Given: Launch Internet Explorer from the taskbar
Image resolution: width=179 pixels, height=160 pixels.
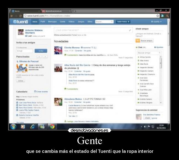Looking at the screenshot, I should click(x=33, y=127).
